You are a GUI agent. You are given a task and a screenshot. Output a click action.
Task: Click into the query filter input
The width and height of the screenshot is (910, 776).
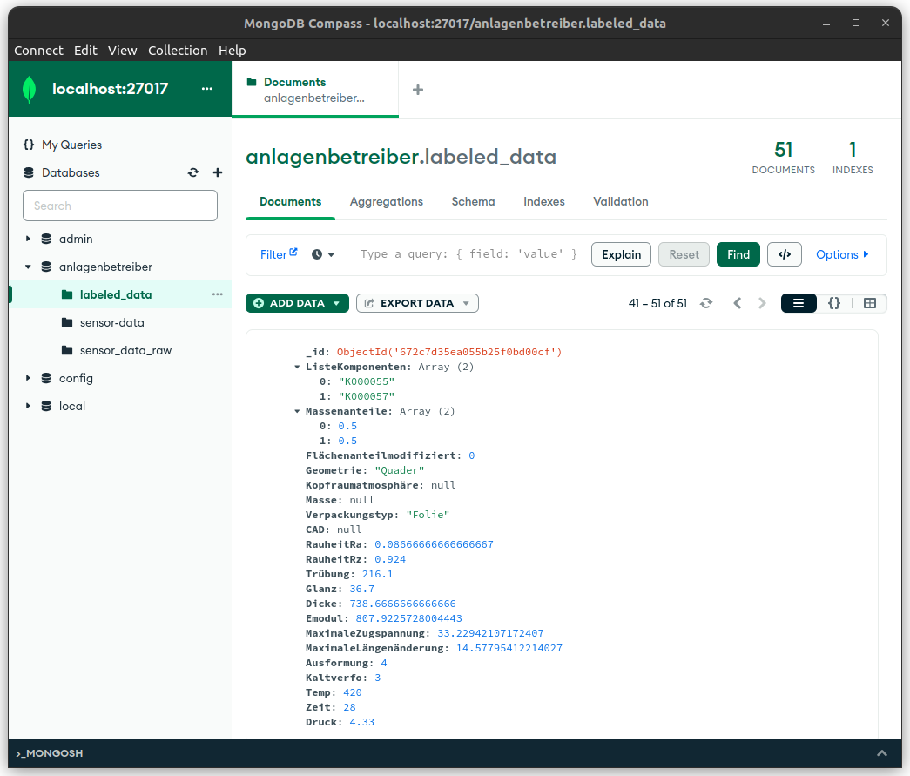[x=468, y=255]
